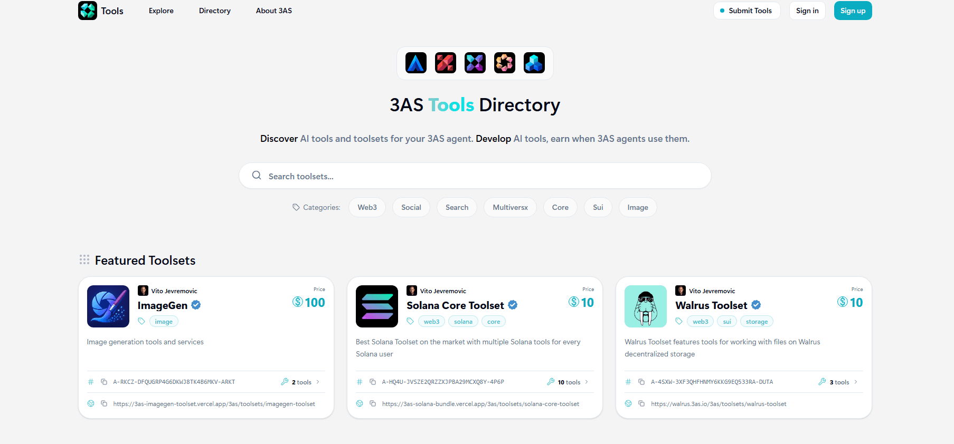Click the orange flower icon in hero strip
This screenshot has height=444, width=954.
coord(505,63)
